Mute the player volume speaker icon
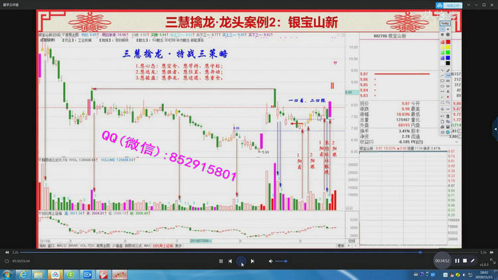This screenshot has height=280, width=498. 271,261
